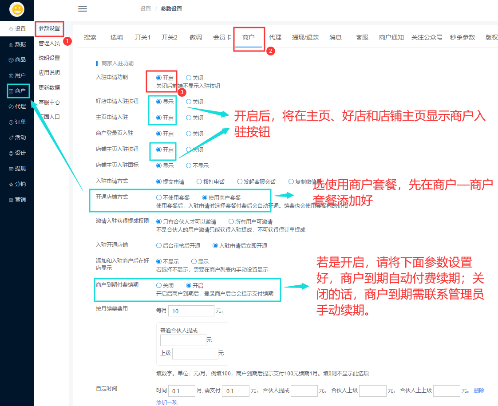
Task: Select 关闭 for 主页申请入驻
Action: coord(189,118)
